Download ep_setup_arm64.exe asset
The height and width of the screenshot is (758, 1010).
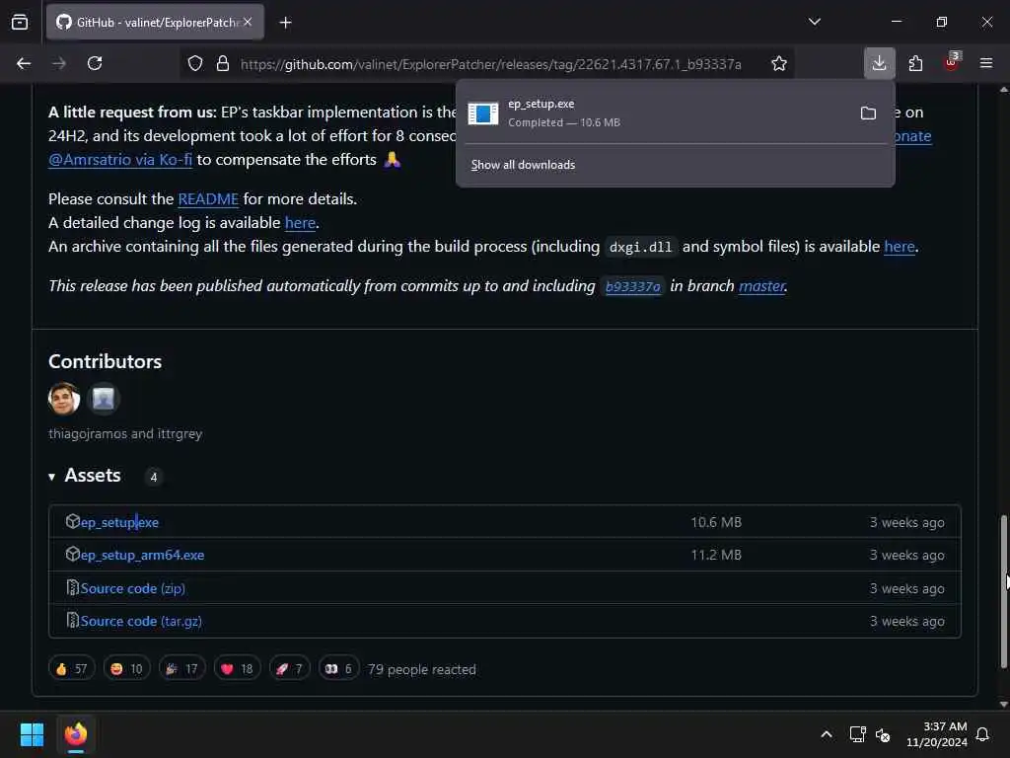[x=142, y=555]
